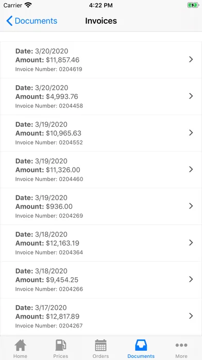
Task: Expand chevron for invoice 0204269
Action: tap(191, 206)
